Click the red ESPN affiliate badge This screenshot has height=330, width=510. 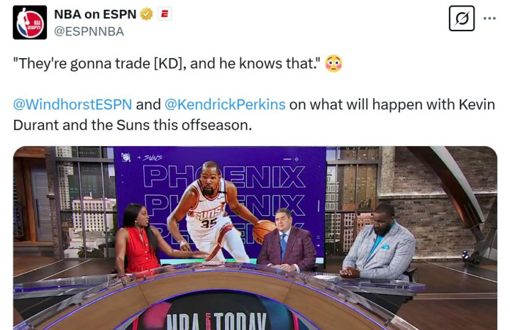[x=165, y=14]
